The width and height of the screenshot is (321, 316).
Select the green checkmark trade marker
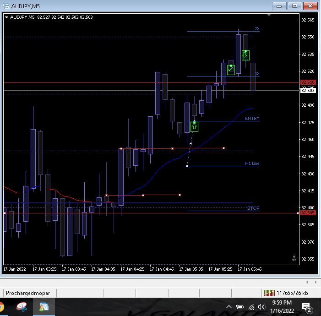tap(231, 70)
